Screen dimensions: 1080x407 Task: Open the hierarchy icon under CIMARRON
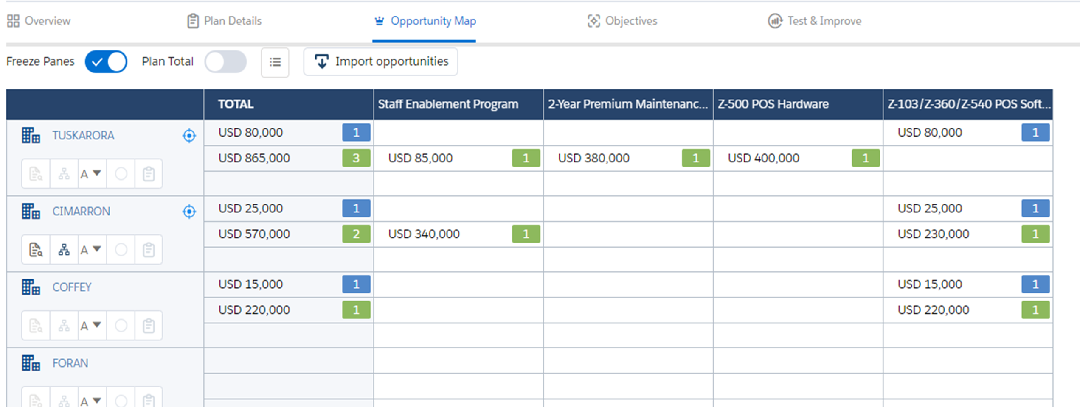point(64,250)
